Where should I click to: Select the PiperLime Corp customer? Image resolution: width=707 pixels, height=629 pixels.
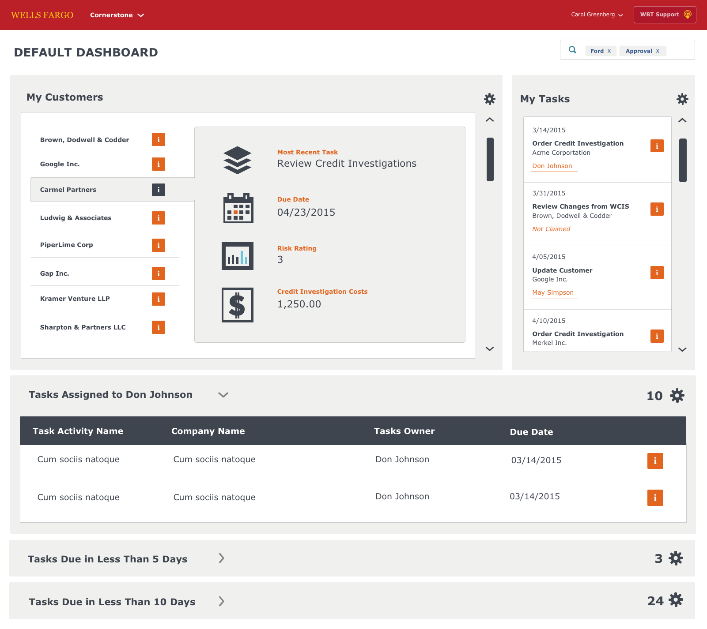pos(66,245)
